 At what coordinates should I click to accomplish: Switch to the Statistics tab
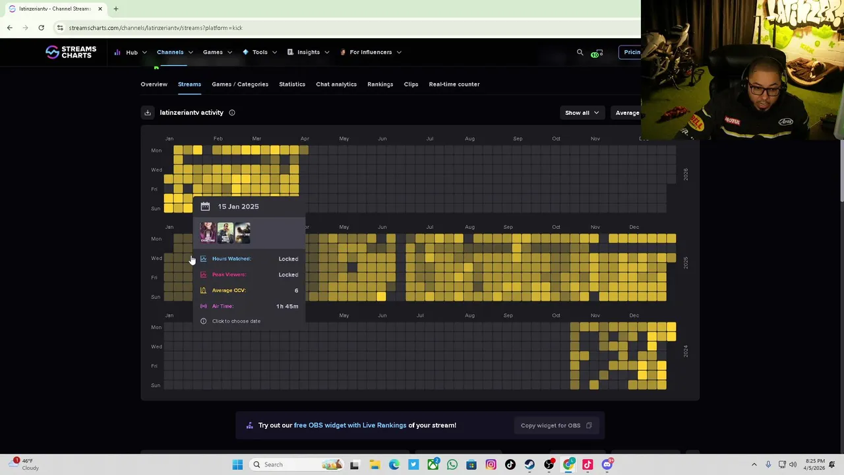pos(292,84)
